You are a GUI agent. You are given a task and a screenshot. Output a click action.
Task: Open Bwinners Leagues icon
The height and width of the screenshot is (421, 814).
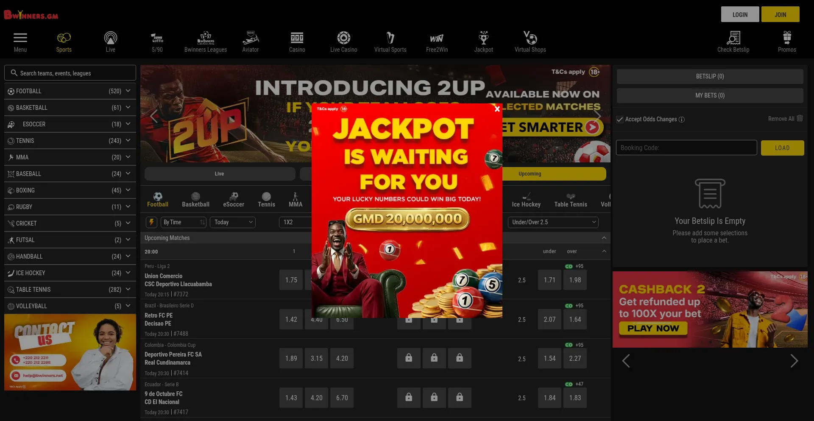(206, 38)
